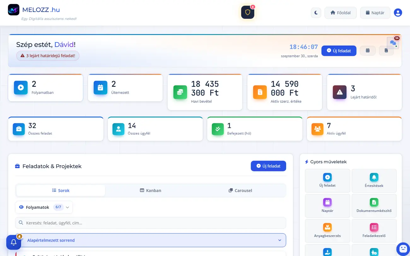410x256 pixels.
Task: Click the task search input field
Action: pyautogui.click(x=151, y=223)
